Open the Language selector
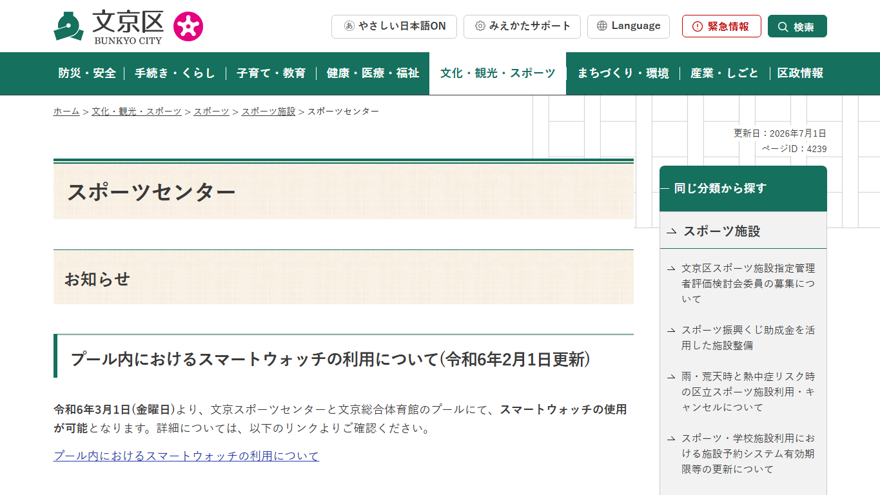This screenshot has width=880, height=495. click(x=629, y=26)
